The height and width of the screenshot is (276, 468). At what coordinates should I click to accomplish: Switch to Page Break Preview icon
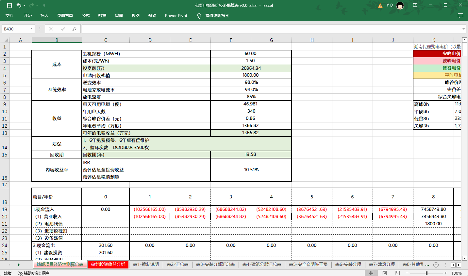tap(397, 273)
